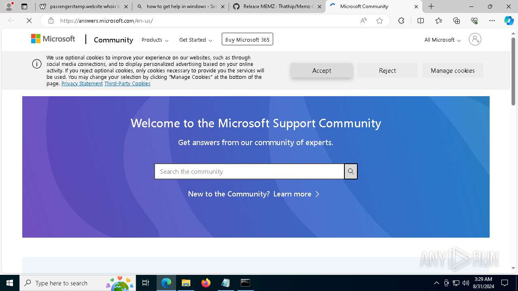Viewport: 518px width, 291px height.
Task: Launch the Copilot sidebar icon
Action: tap(509, 21)
